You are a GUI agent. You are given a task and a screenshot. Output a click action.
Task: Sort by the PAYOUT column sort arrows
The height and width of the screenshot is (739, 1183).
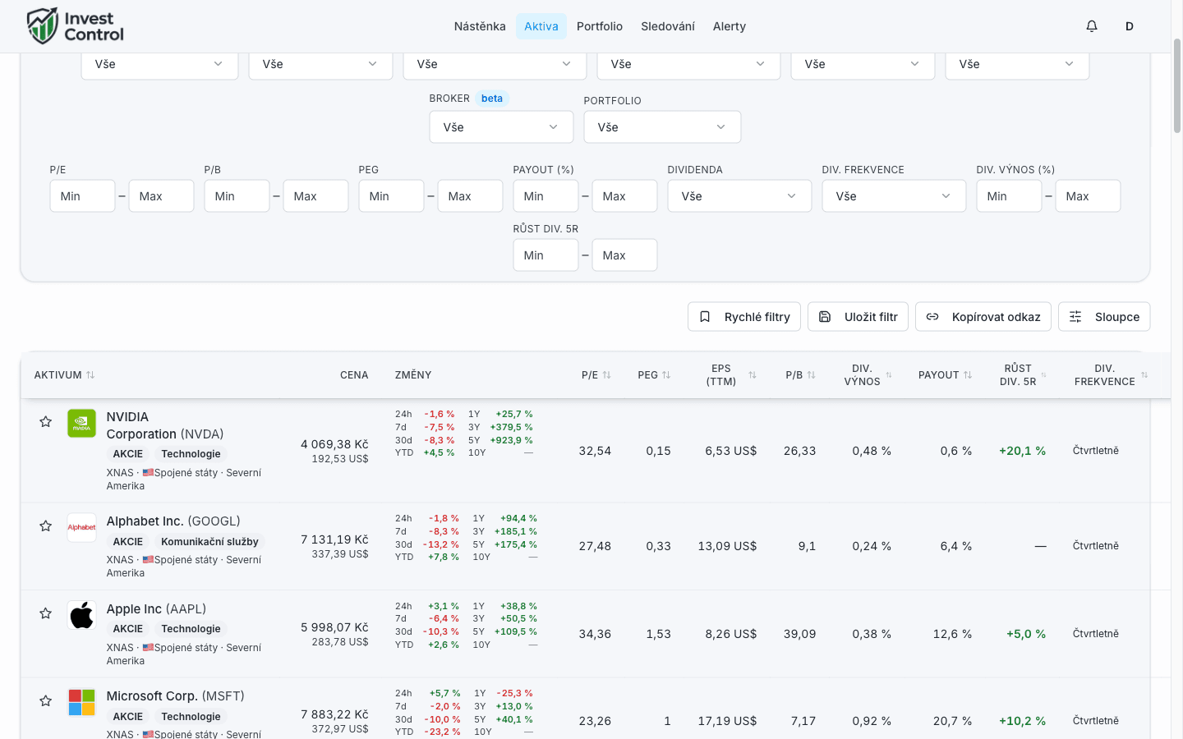pos(968,375)
